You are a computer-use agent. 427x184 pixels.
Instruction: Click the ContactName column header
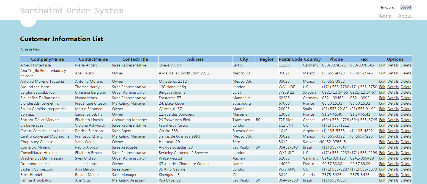(93, 59)
